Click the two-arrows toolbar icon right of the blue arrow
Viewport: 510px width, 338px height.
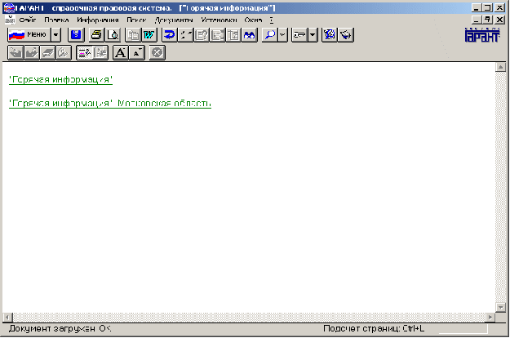click(185, 34)
